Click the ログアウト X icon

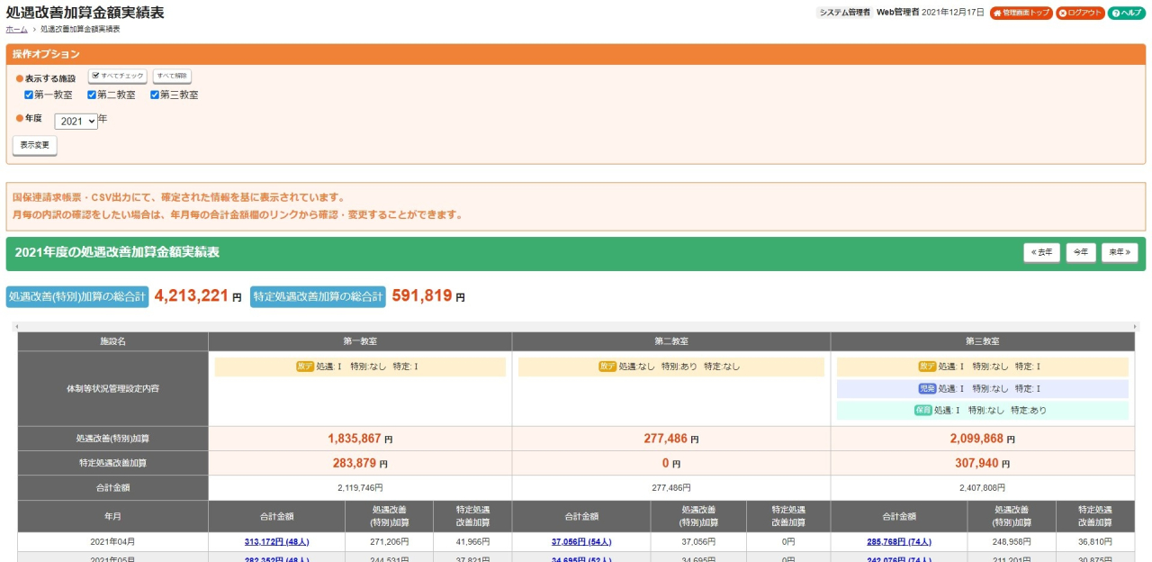click(1063, 14)
